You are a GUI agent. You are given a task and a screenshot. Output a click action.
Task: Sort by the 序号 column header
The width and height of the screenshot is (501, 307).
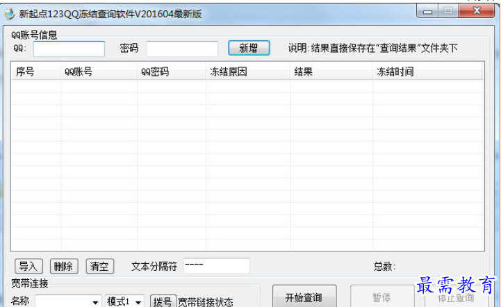tap(36, 72)
